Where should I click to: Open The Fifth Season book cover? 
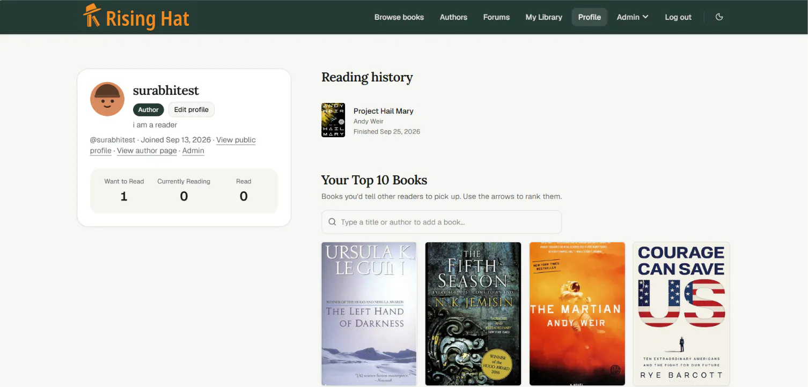473,314
